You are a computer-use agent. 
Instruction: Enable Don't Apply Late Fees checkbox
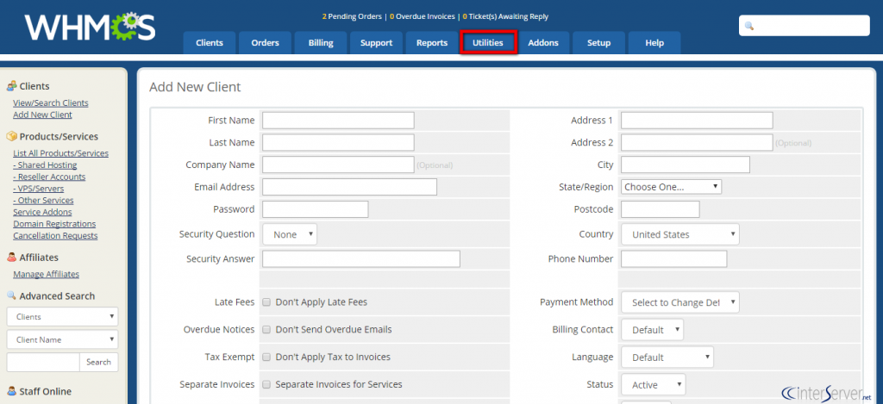pos(267,302)
